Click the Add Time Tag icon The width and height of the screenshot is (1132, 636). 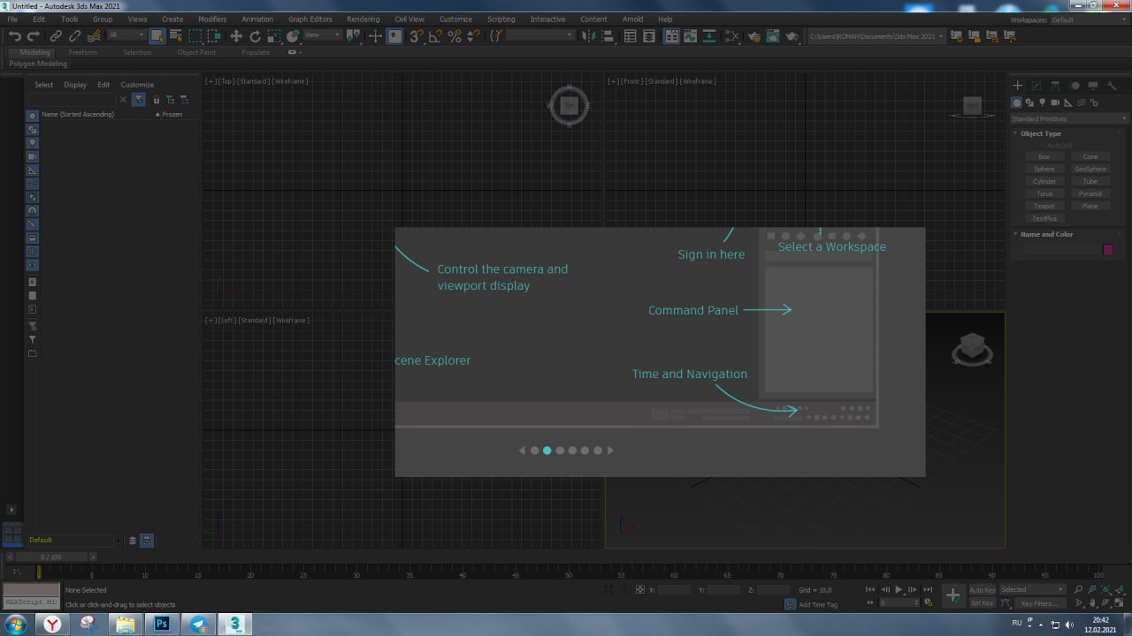[790, 604]
